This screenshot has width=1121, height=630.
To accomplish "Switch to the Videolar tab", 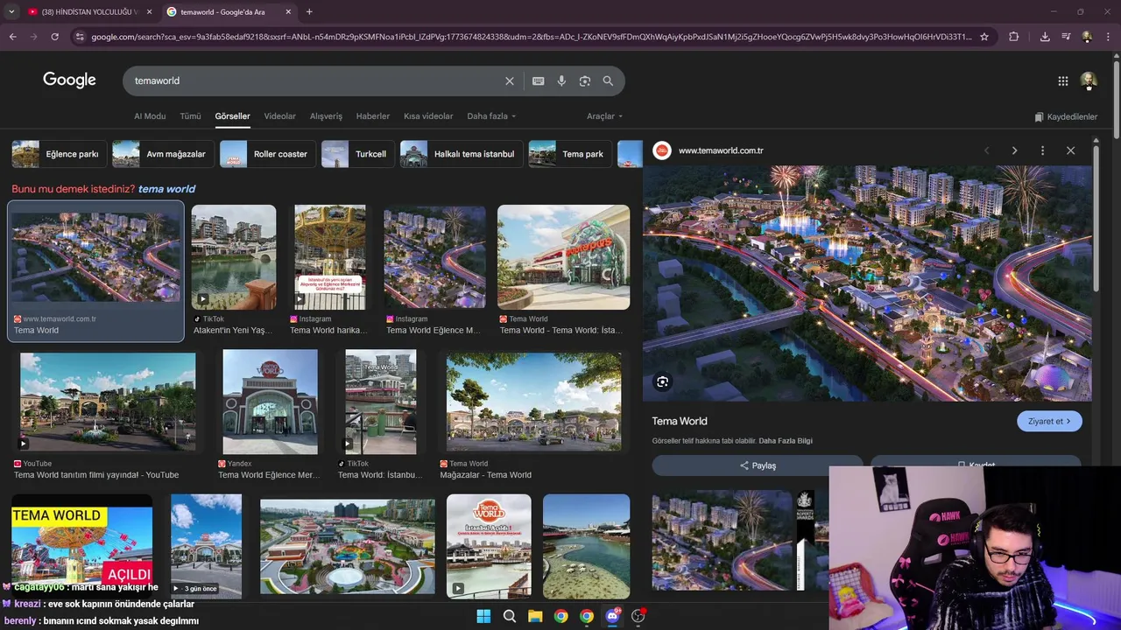I will coord(280,116).
